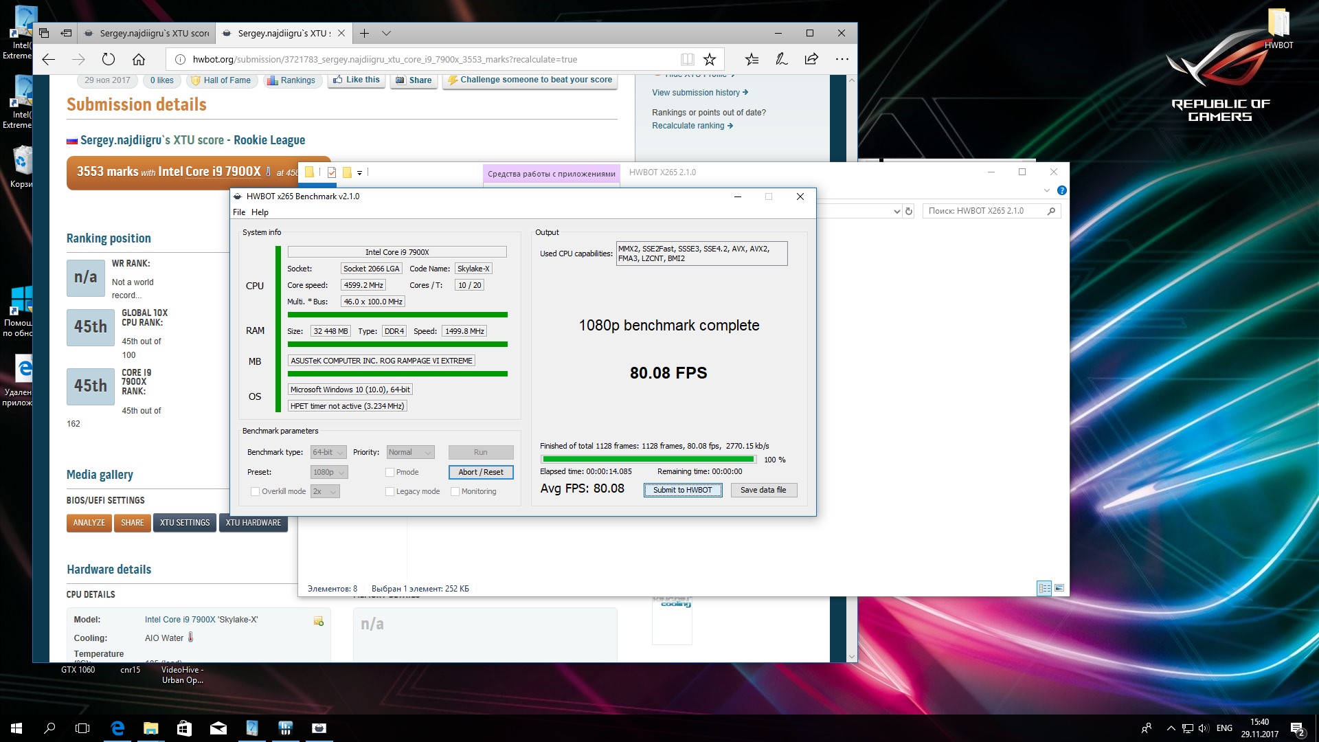
Task: Click Explorer search HWBOT X265 field
Action: point(991,211)
